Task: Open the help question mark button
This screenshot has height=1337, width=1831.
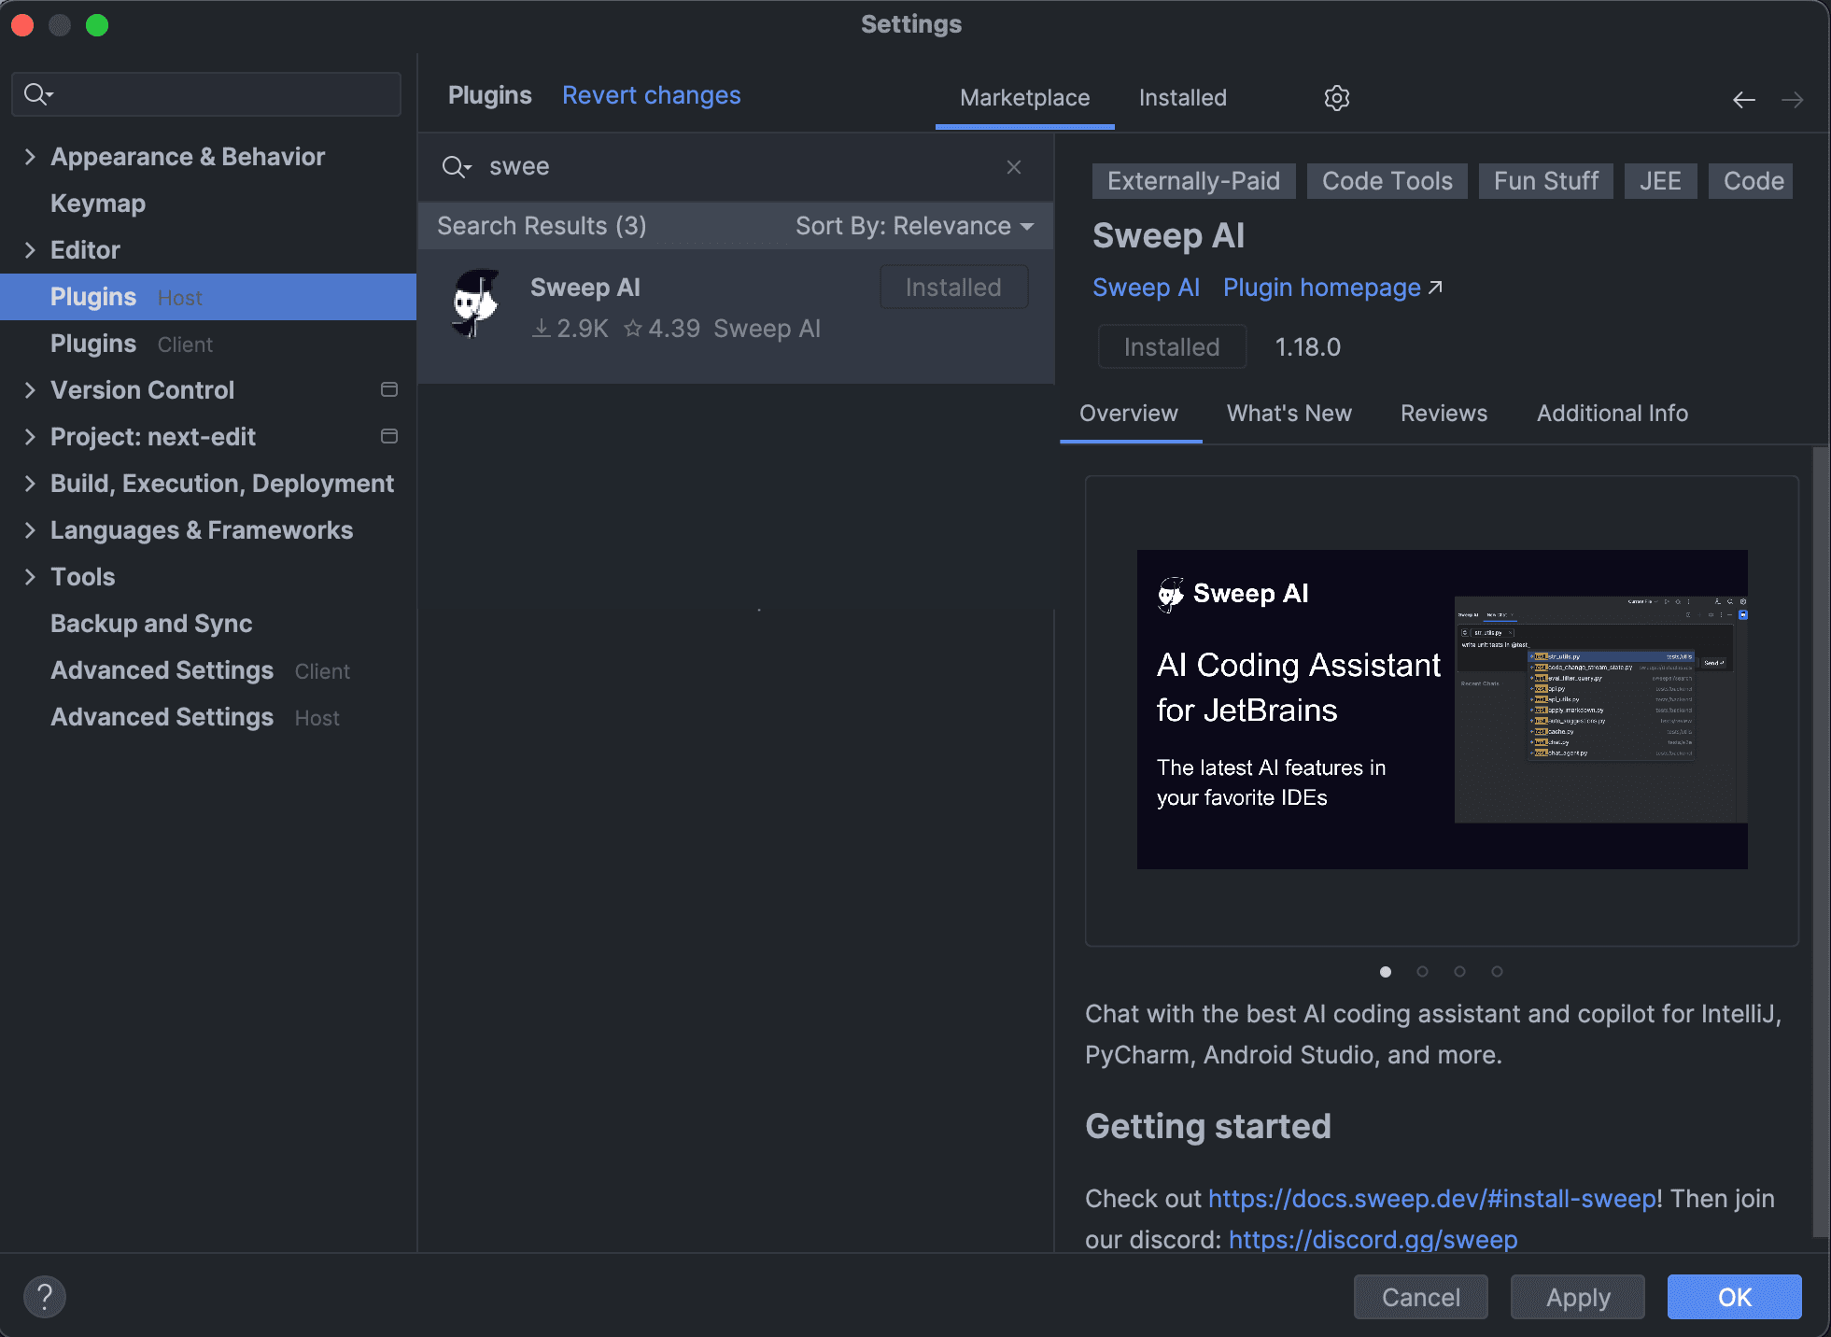Action: pos(44,1296)
